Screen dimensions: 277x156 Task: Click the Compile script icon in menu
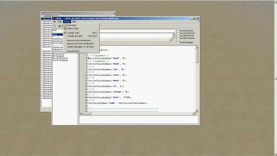point(65,33)
